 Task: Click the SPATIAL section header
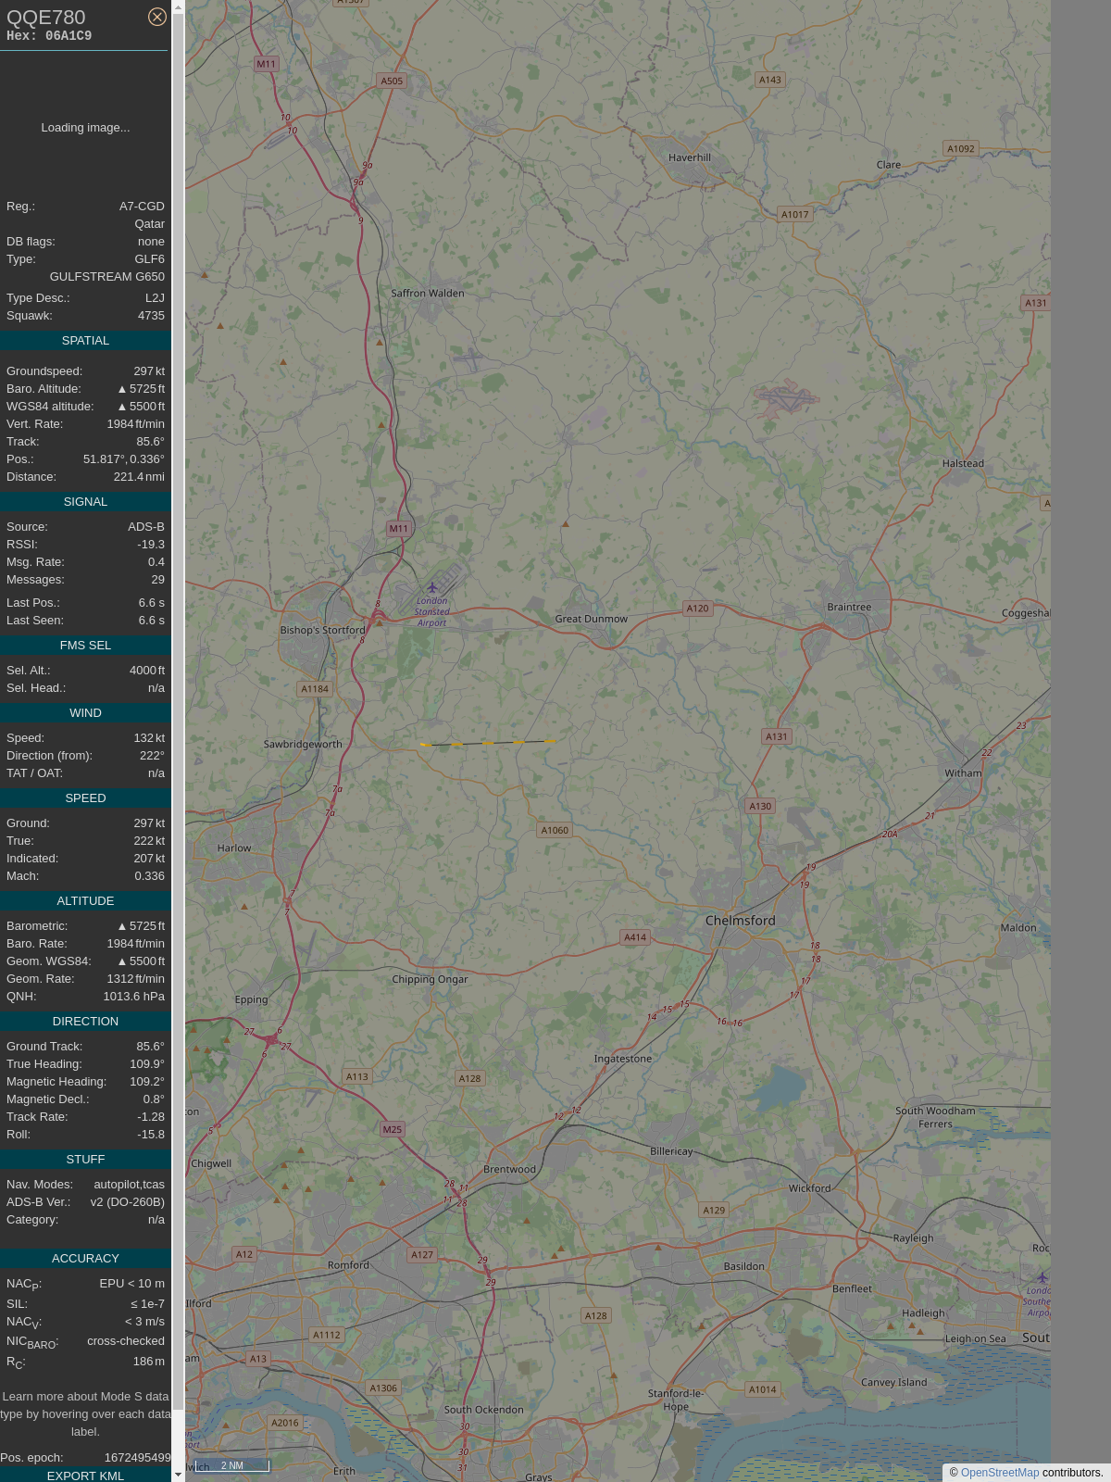click(x=85, y=341)
